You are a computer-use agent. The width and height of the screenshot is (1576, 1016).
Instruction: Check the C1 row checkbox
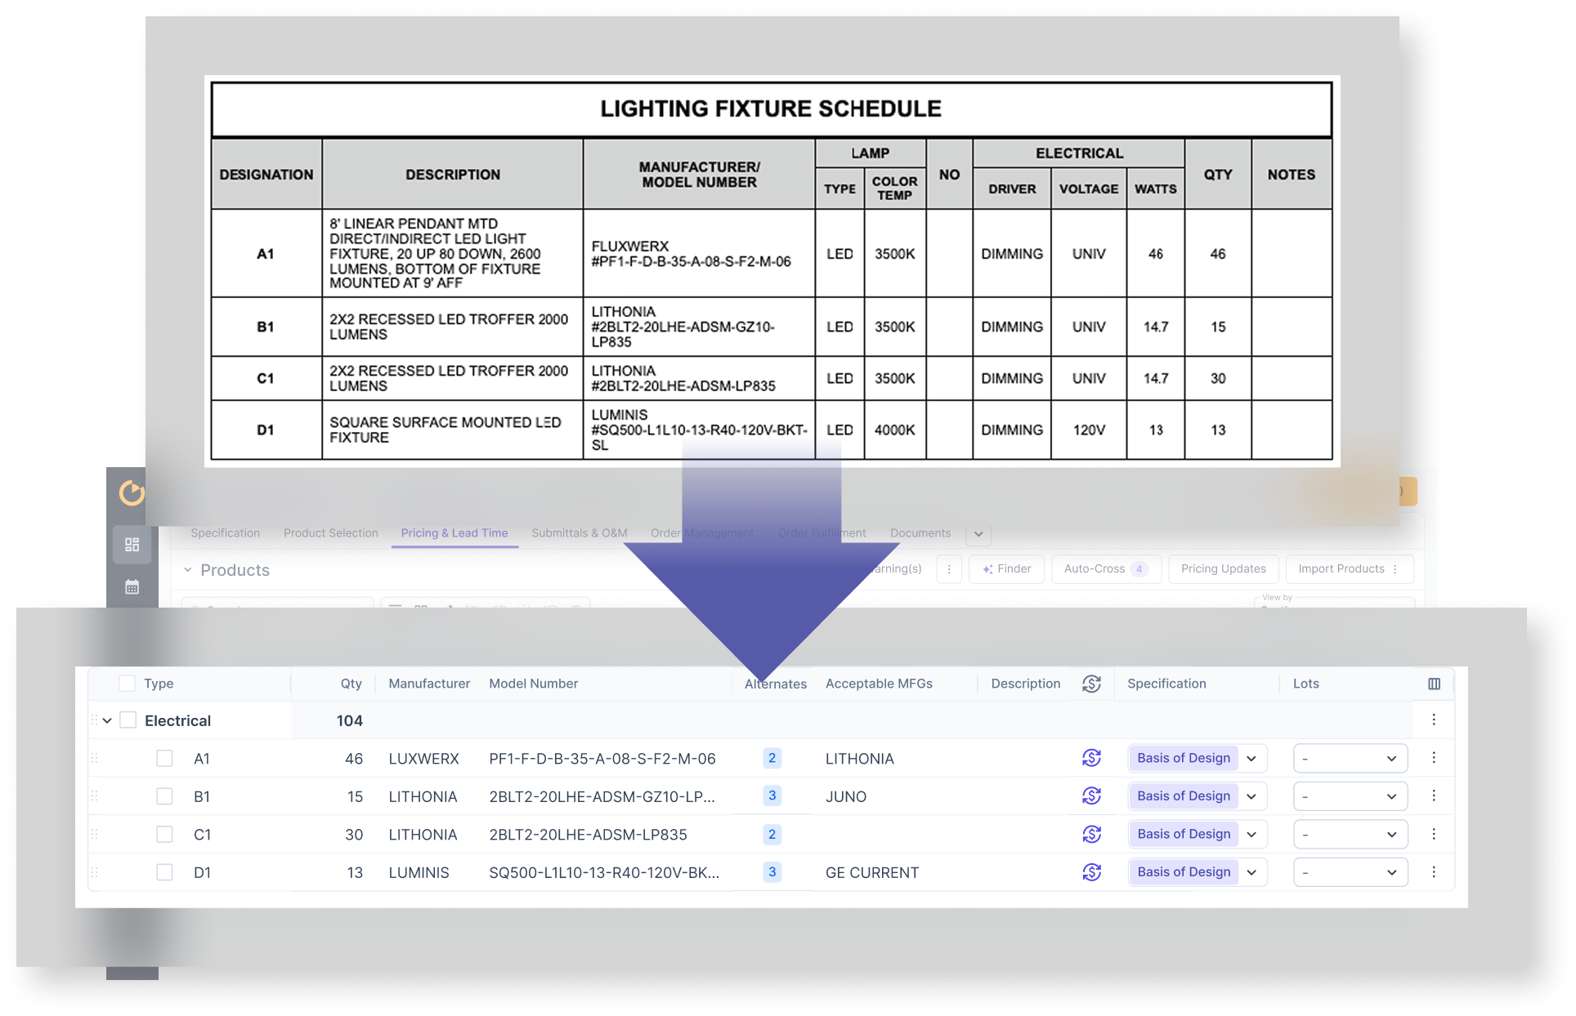[x=164, y=834]
